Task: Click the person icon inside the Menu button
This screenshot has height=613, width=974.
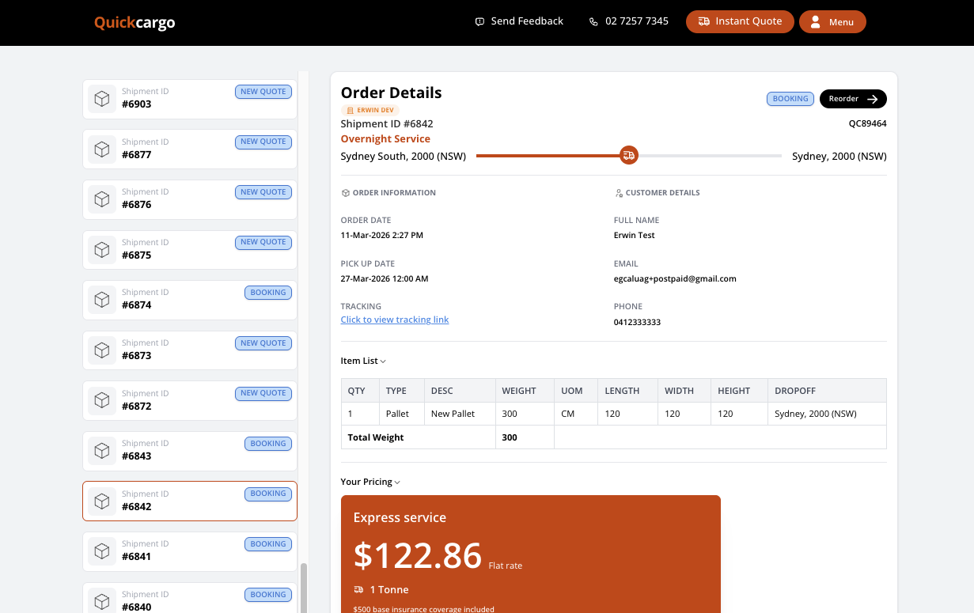Action: point(814,21)
